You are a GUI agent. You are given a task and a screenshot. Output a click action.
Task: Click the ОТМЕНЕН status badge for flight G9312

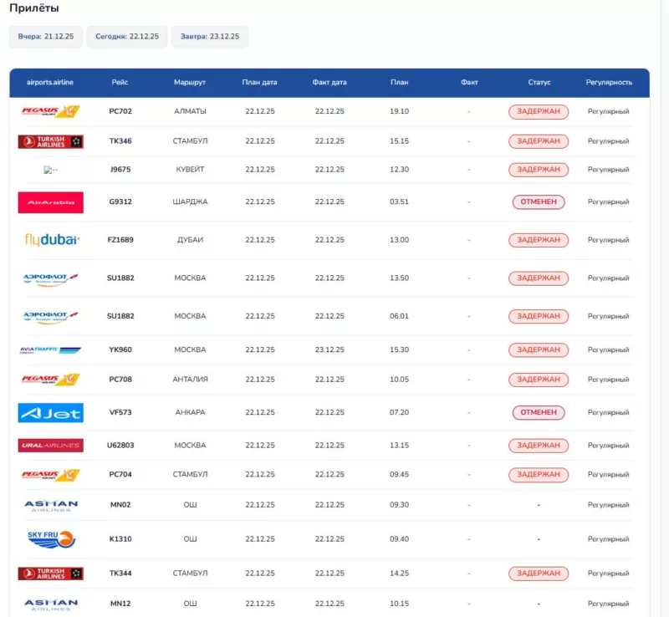539,202
